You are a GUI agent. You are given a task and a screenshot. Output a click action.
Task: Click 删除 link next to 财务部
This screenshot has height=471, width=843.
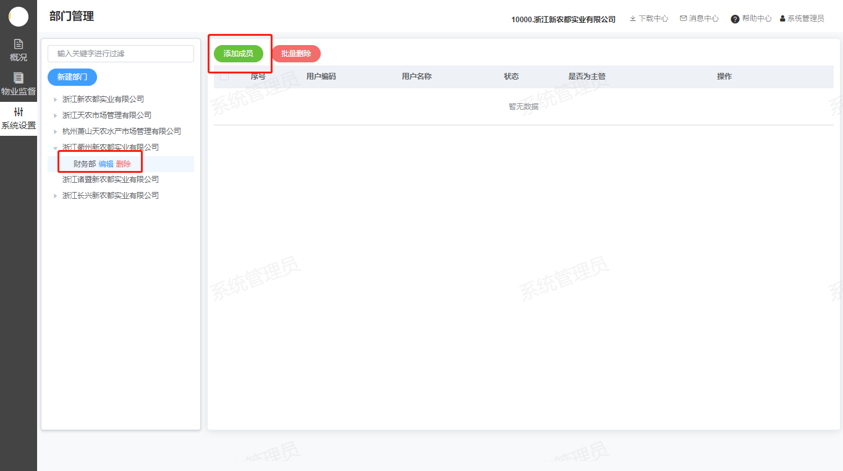(124, 164)
